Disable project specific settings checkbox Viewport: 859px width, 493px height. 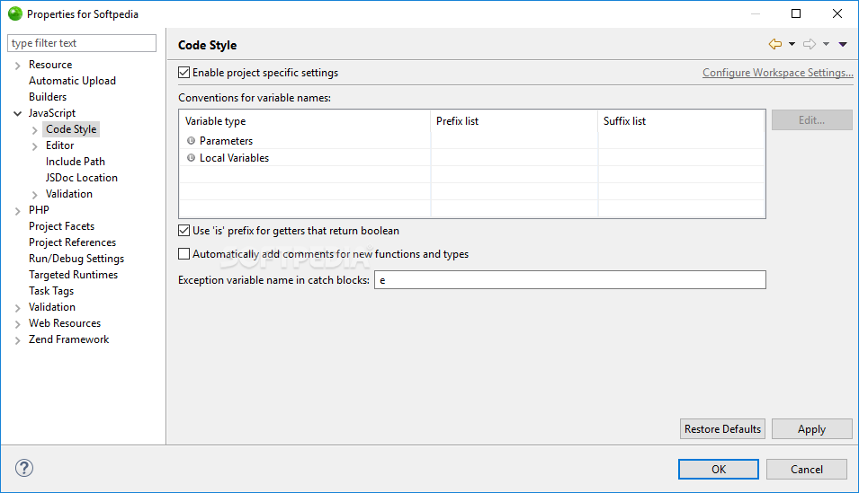184,72
